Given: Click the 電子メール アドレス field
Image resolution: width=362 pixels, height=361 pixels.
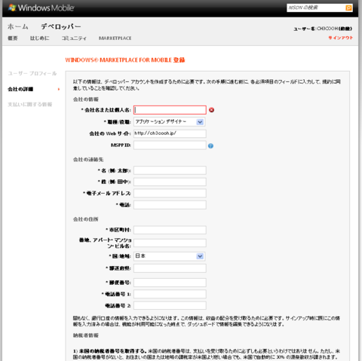Looking at the screenshot, I should (170, 193).
